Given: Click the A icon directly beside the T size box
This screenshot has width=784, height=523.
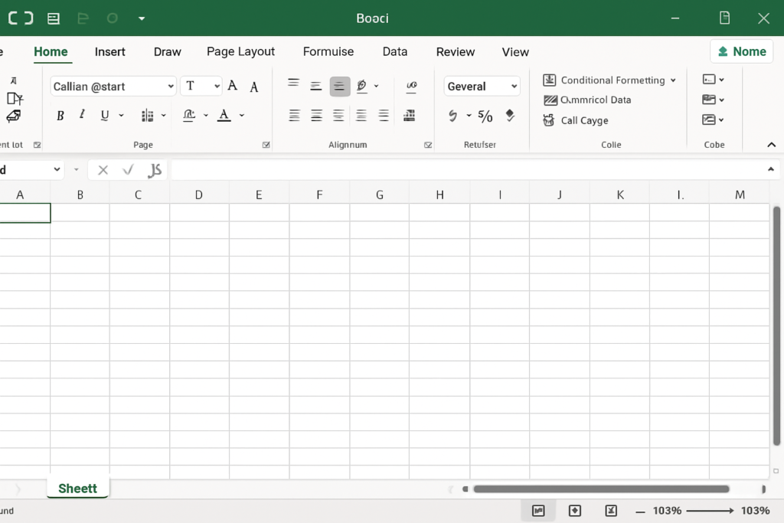Looking at the screenshot, I should [x=232, y=86].
